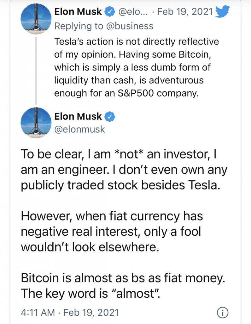Click the 4:11 AM · Feb 19, 2021 timestamp
This screenshot has width=251, height=324.
70,312
